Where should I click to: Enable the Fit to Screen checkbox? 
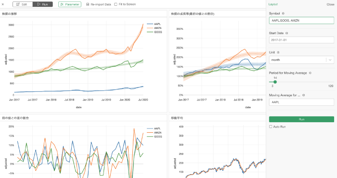pyautogui.click(x=116, y=4)
